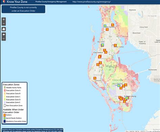Viewport: 160px width, 132px height.
Task: Click the Evacuation Zone A red swatch
Action: tap(5, 90)
